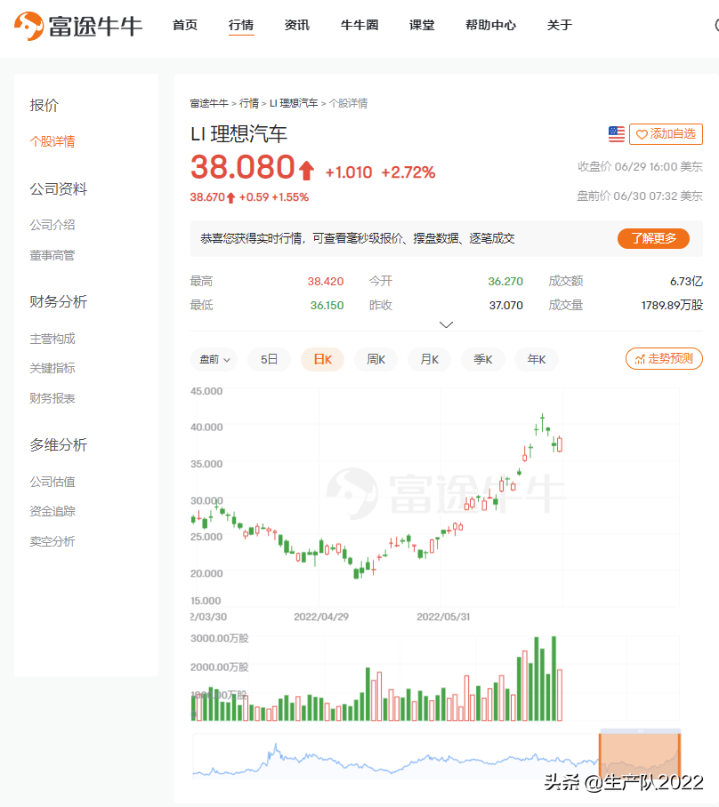Open 公司介绍 in sidebar
Screen dimensions: 719x807
click(x=53, y=225)
